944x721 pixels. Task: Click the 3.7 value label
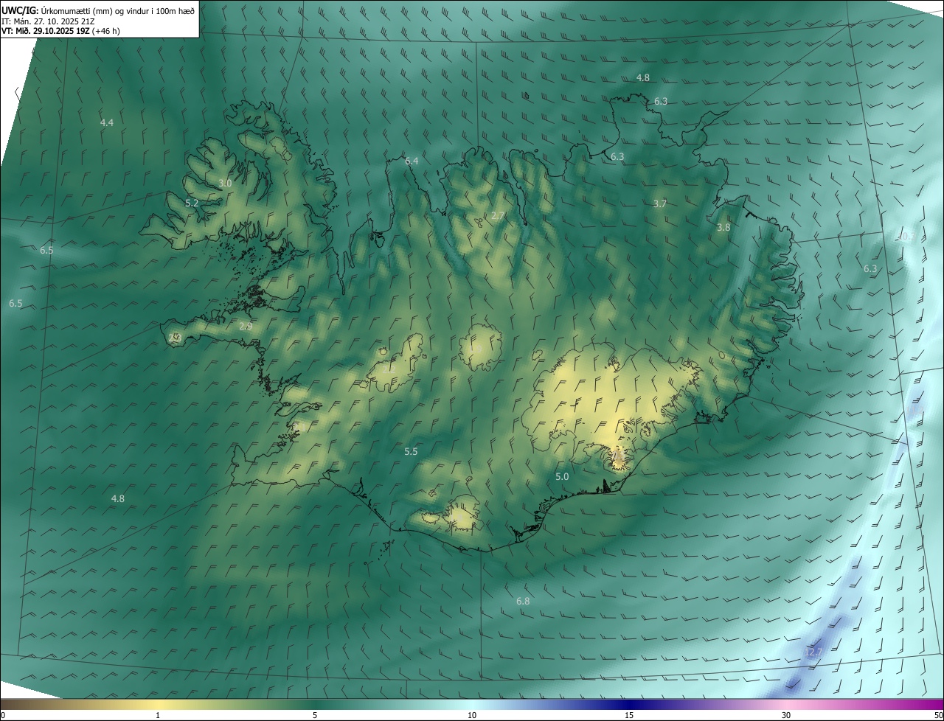660,203
